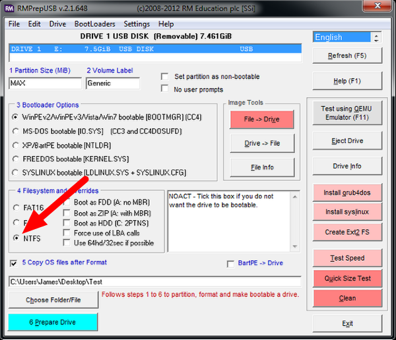Click Drive Info button

click(x=347, y=166)
